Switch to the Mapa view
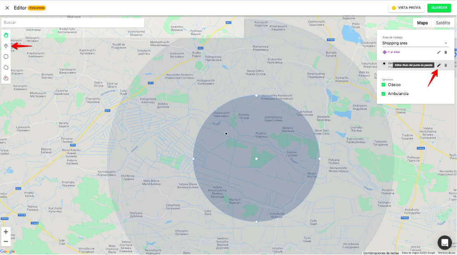The width and height of the screenshot is (457, 255). [x=422, y=23]
